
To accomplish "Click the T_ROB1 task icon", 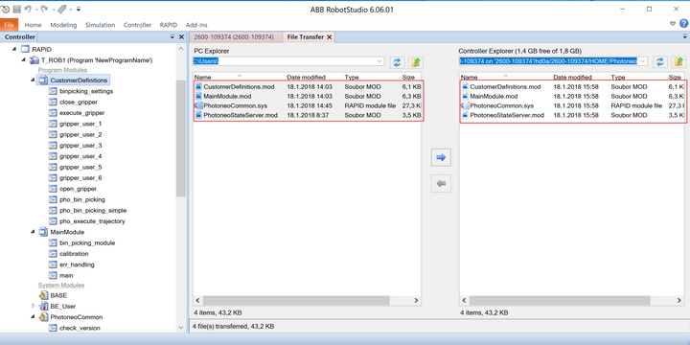I will pos(34,59).
